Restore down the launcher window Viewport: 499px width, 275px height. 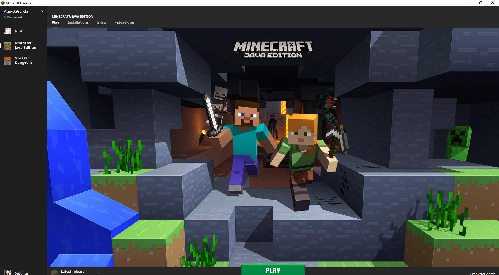click(481, 3)
